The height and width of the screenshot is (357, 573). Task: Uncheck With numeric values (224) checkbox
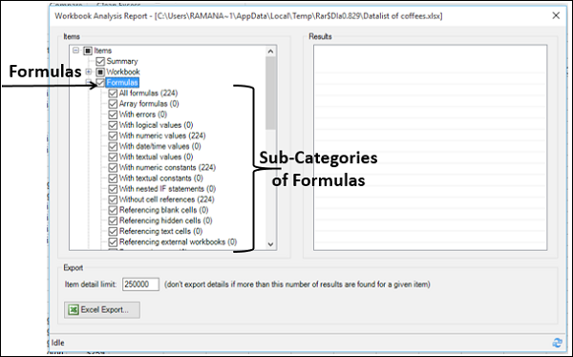click(x=113, y=136)
